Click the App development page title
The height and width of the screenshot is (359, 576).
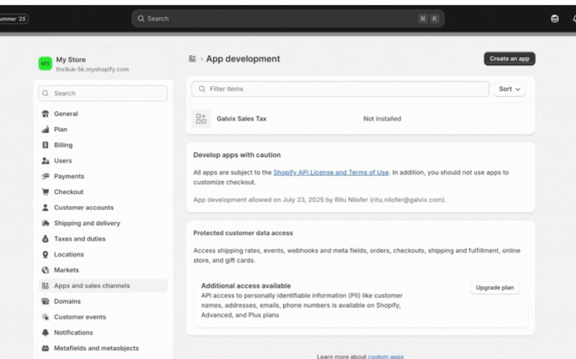243,59
